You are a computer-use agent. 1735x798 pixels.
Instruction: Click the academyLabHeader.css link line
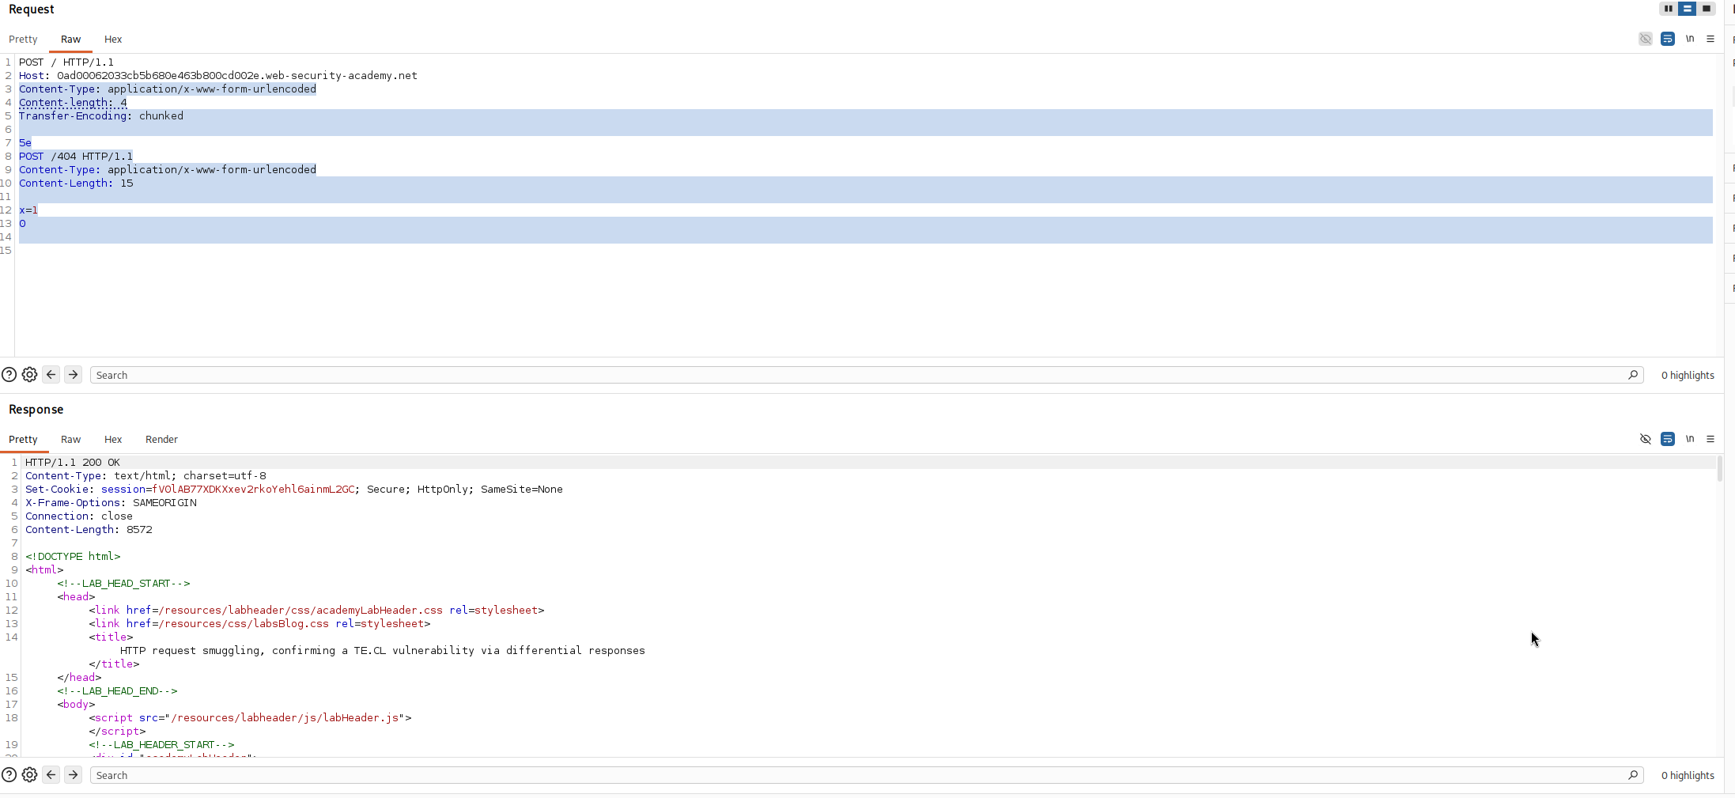316,611
